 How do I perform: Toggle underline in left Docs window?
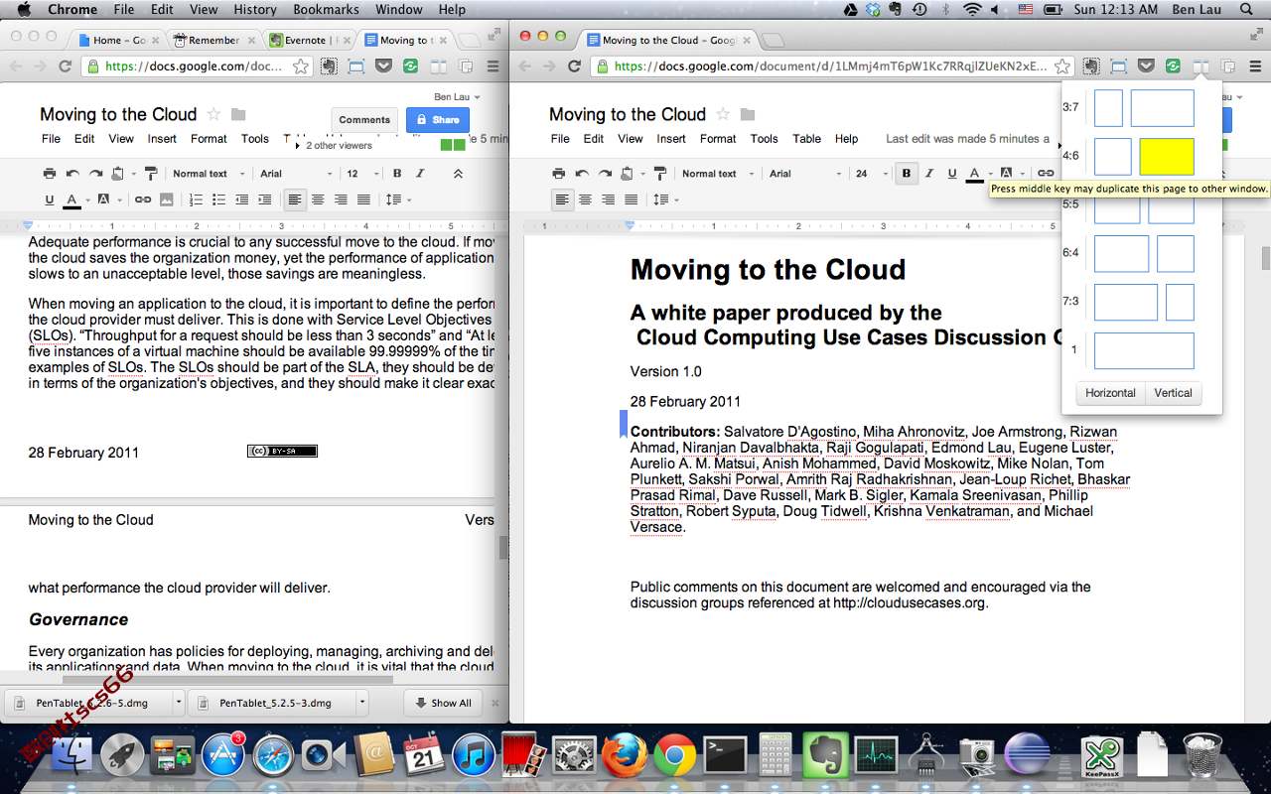coord(50,199)
